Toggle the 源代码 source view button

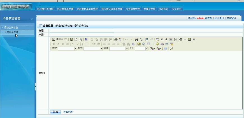[x=57, y=40]
